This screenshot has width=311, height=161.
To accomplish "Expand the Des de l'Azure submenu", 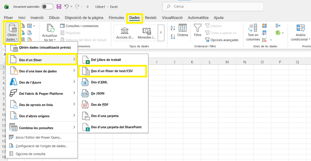I will click(x=42, y=82).
